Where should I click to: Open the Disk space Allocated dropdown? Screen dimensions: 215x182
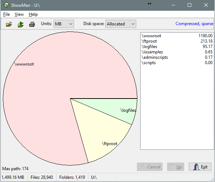click(121, 24)
